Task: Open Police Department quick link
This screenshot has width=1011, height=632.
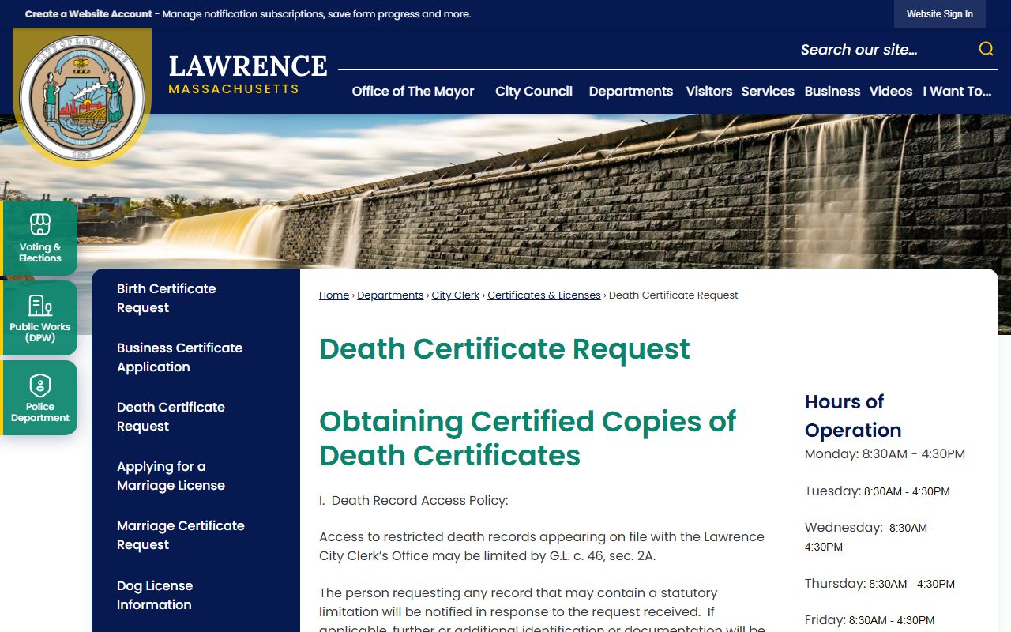Action: tap(40, 397)
